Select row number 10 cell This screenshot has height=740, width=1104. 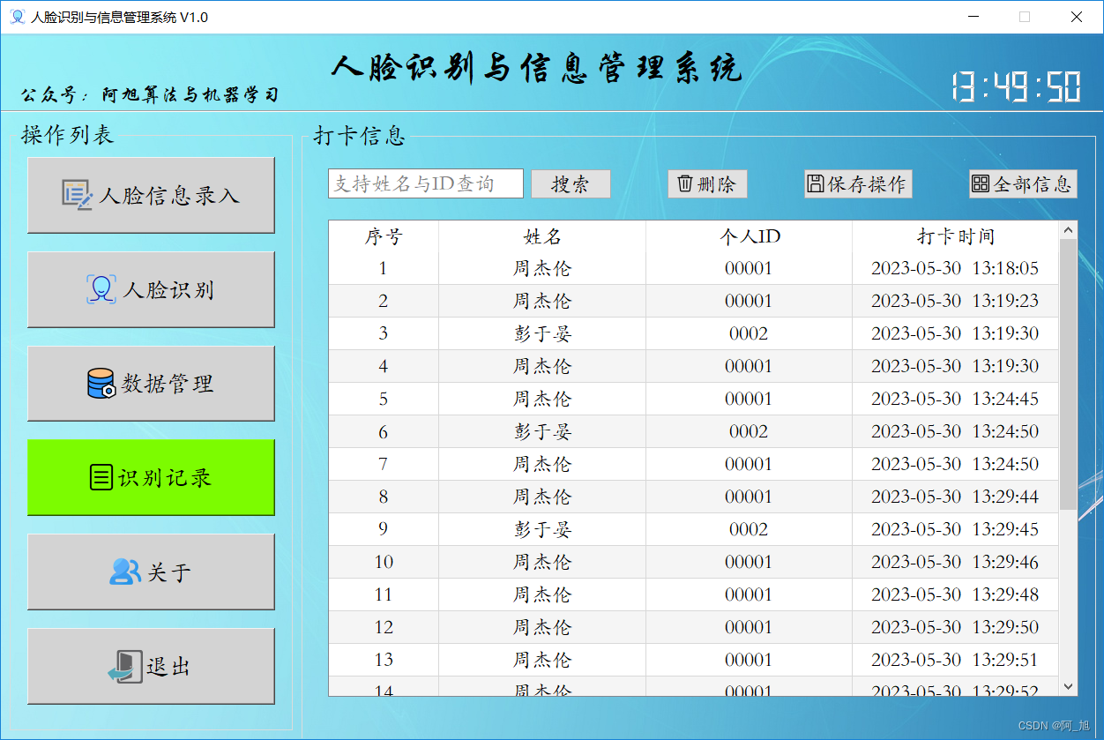tap(384, 562)
